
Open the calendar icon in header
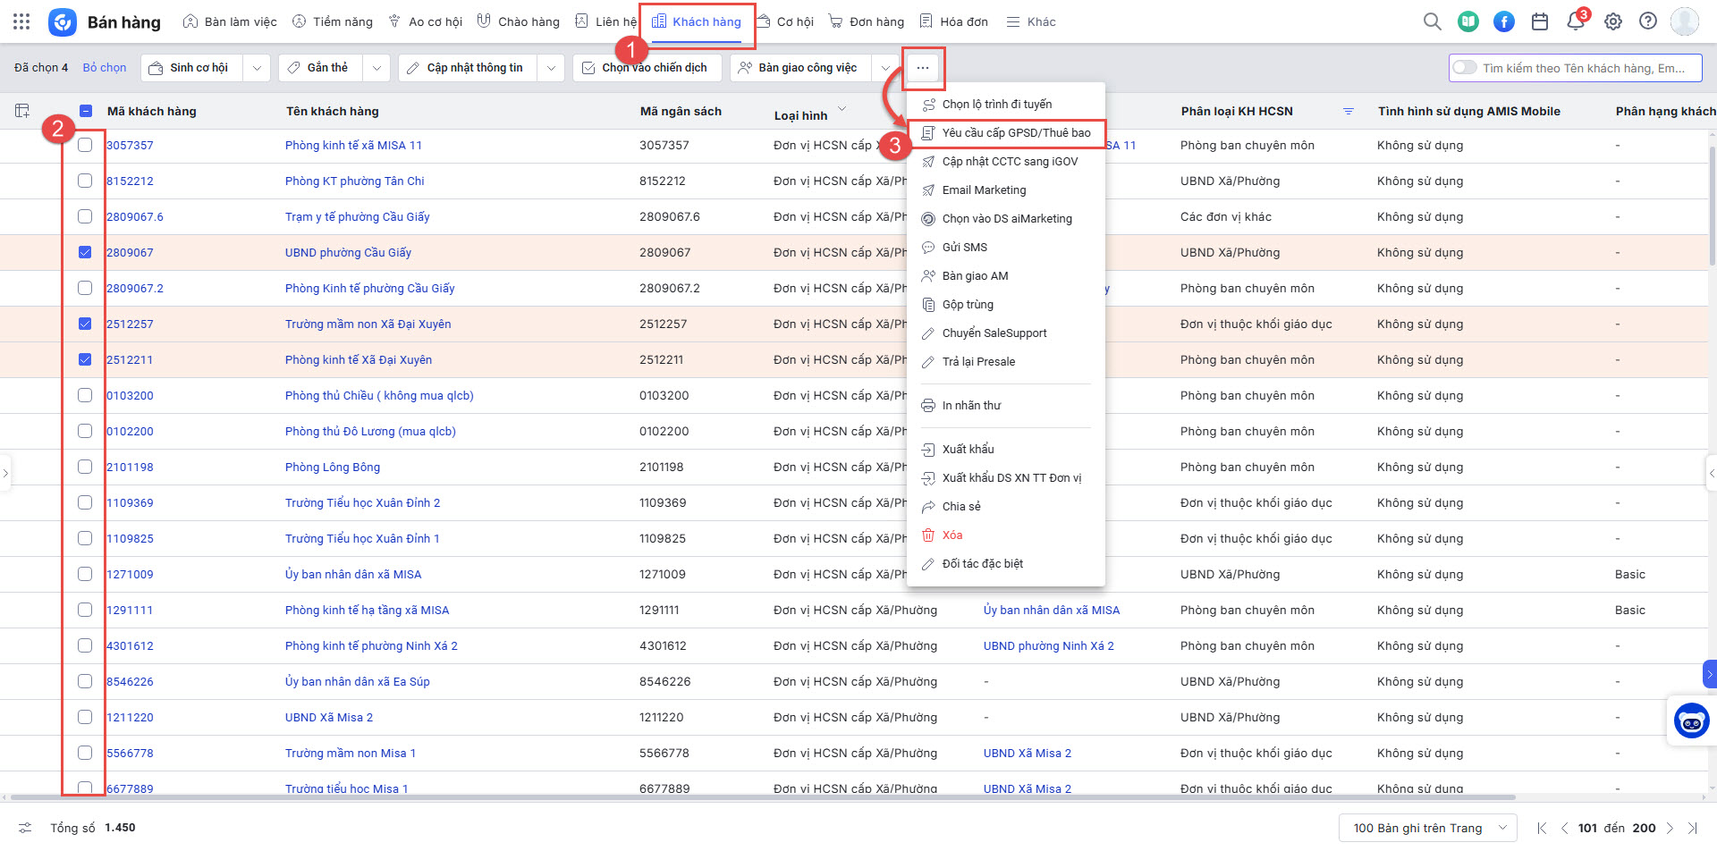(1540, 21)
